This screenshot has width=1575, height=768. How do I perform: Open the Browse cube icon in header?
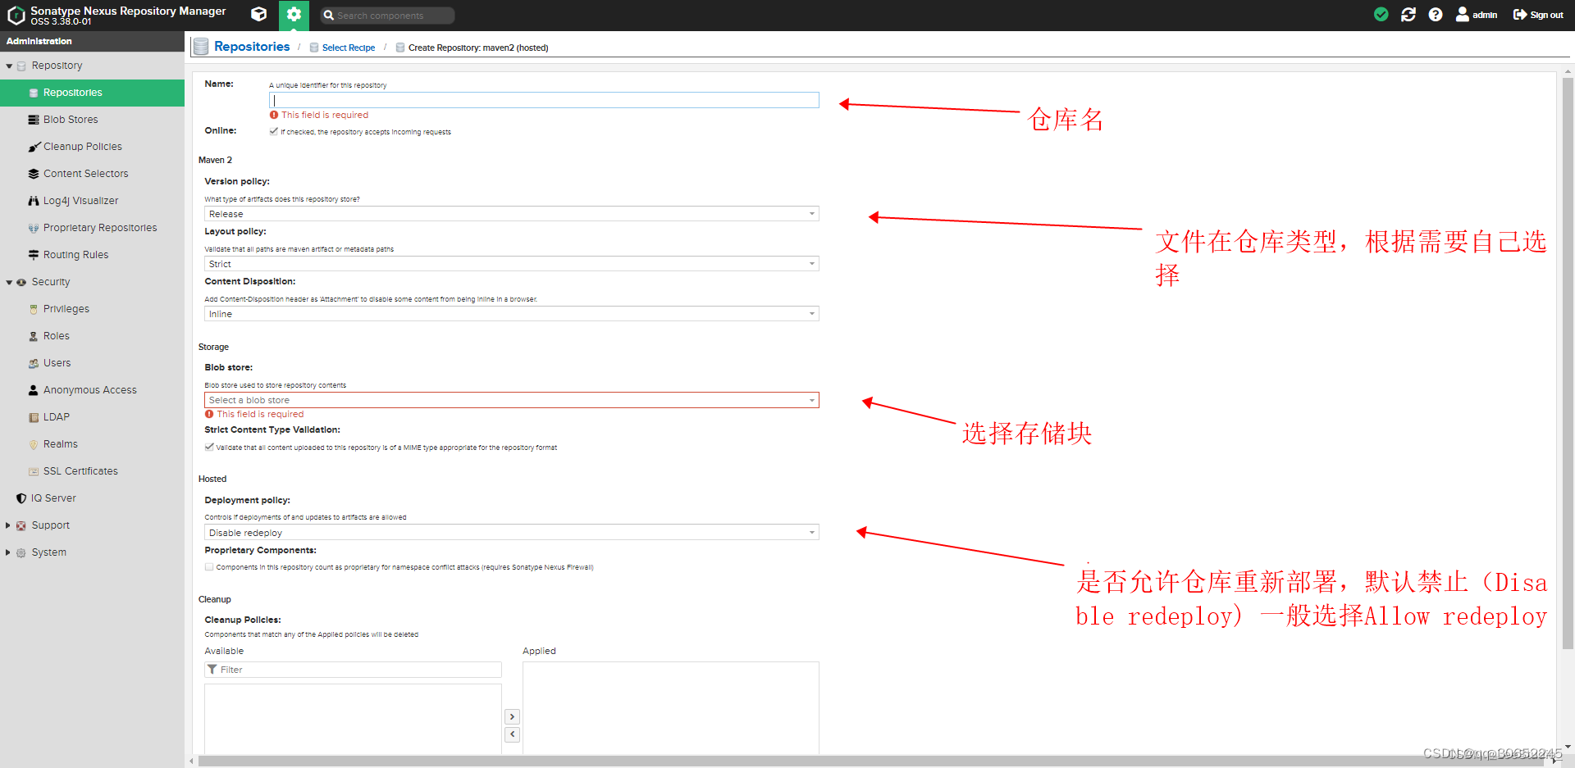click(x=258, y=15)
